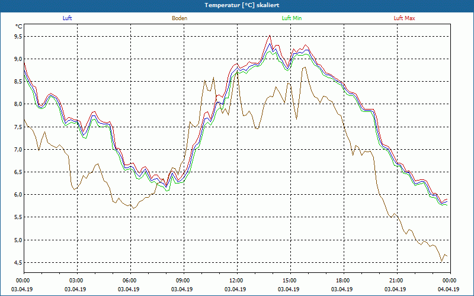
Task: Click the 'Luft Min' legend label
Action: (x=292, y=18)
